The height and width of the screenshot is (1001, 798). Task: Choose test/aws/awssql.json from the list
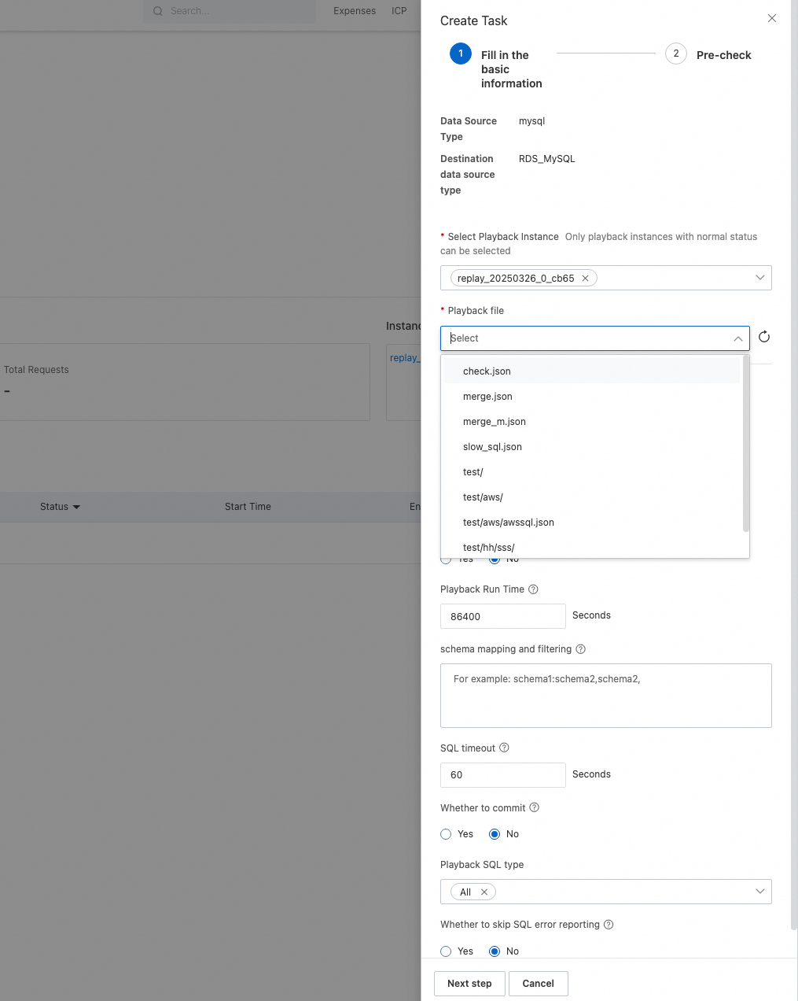click(x=592, y=523)
